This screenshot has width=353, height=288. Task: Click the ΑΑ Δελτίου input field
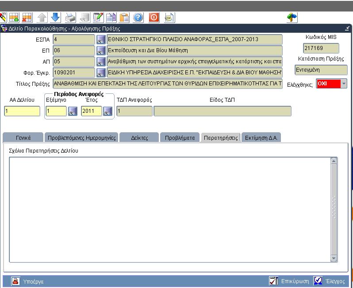pyautogui.click(x=22, y=111)
